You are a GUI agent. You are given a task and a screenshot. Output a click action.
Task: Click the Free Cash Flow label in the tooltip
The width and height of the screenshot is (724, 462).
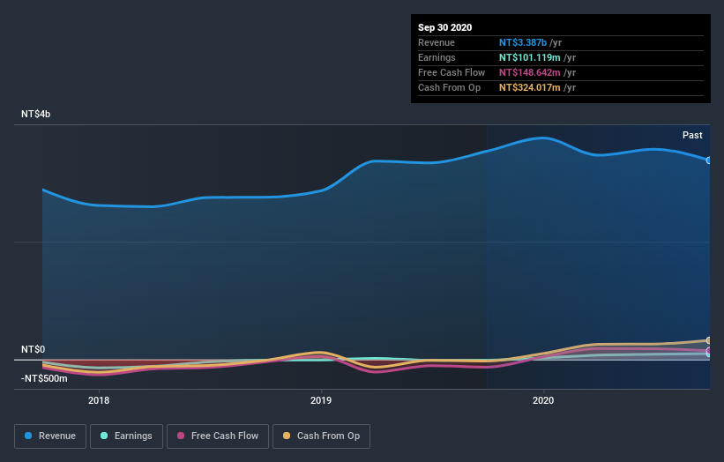452,72
